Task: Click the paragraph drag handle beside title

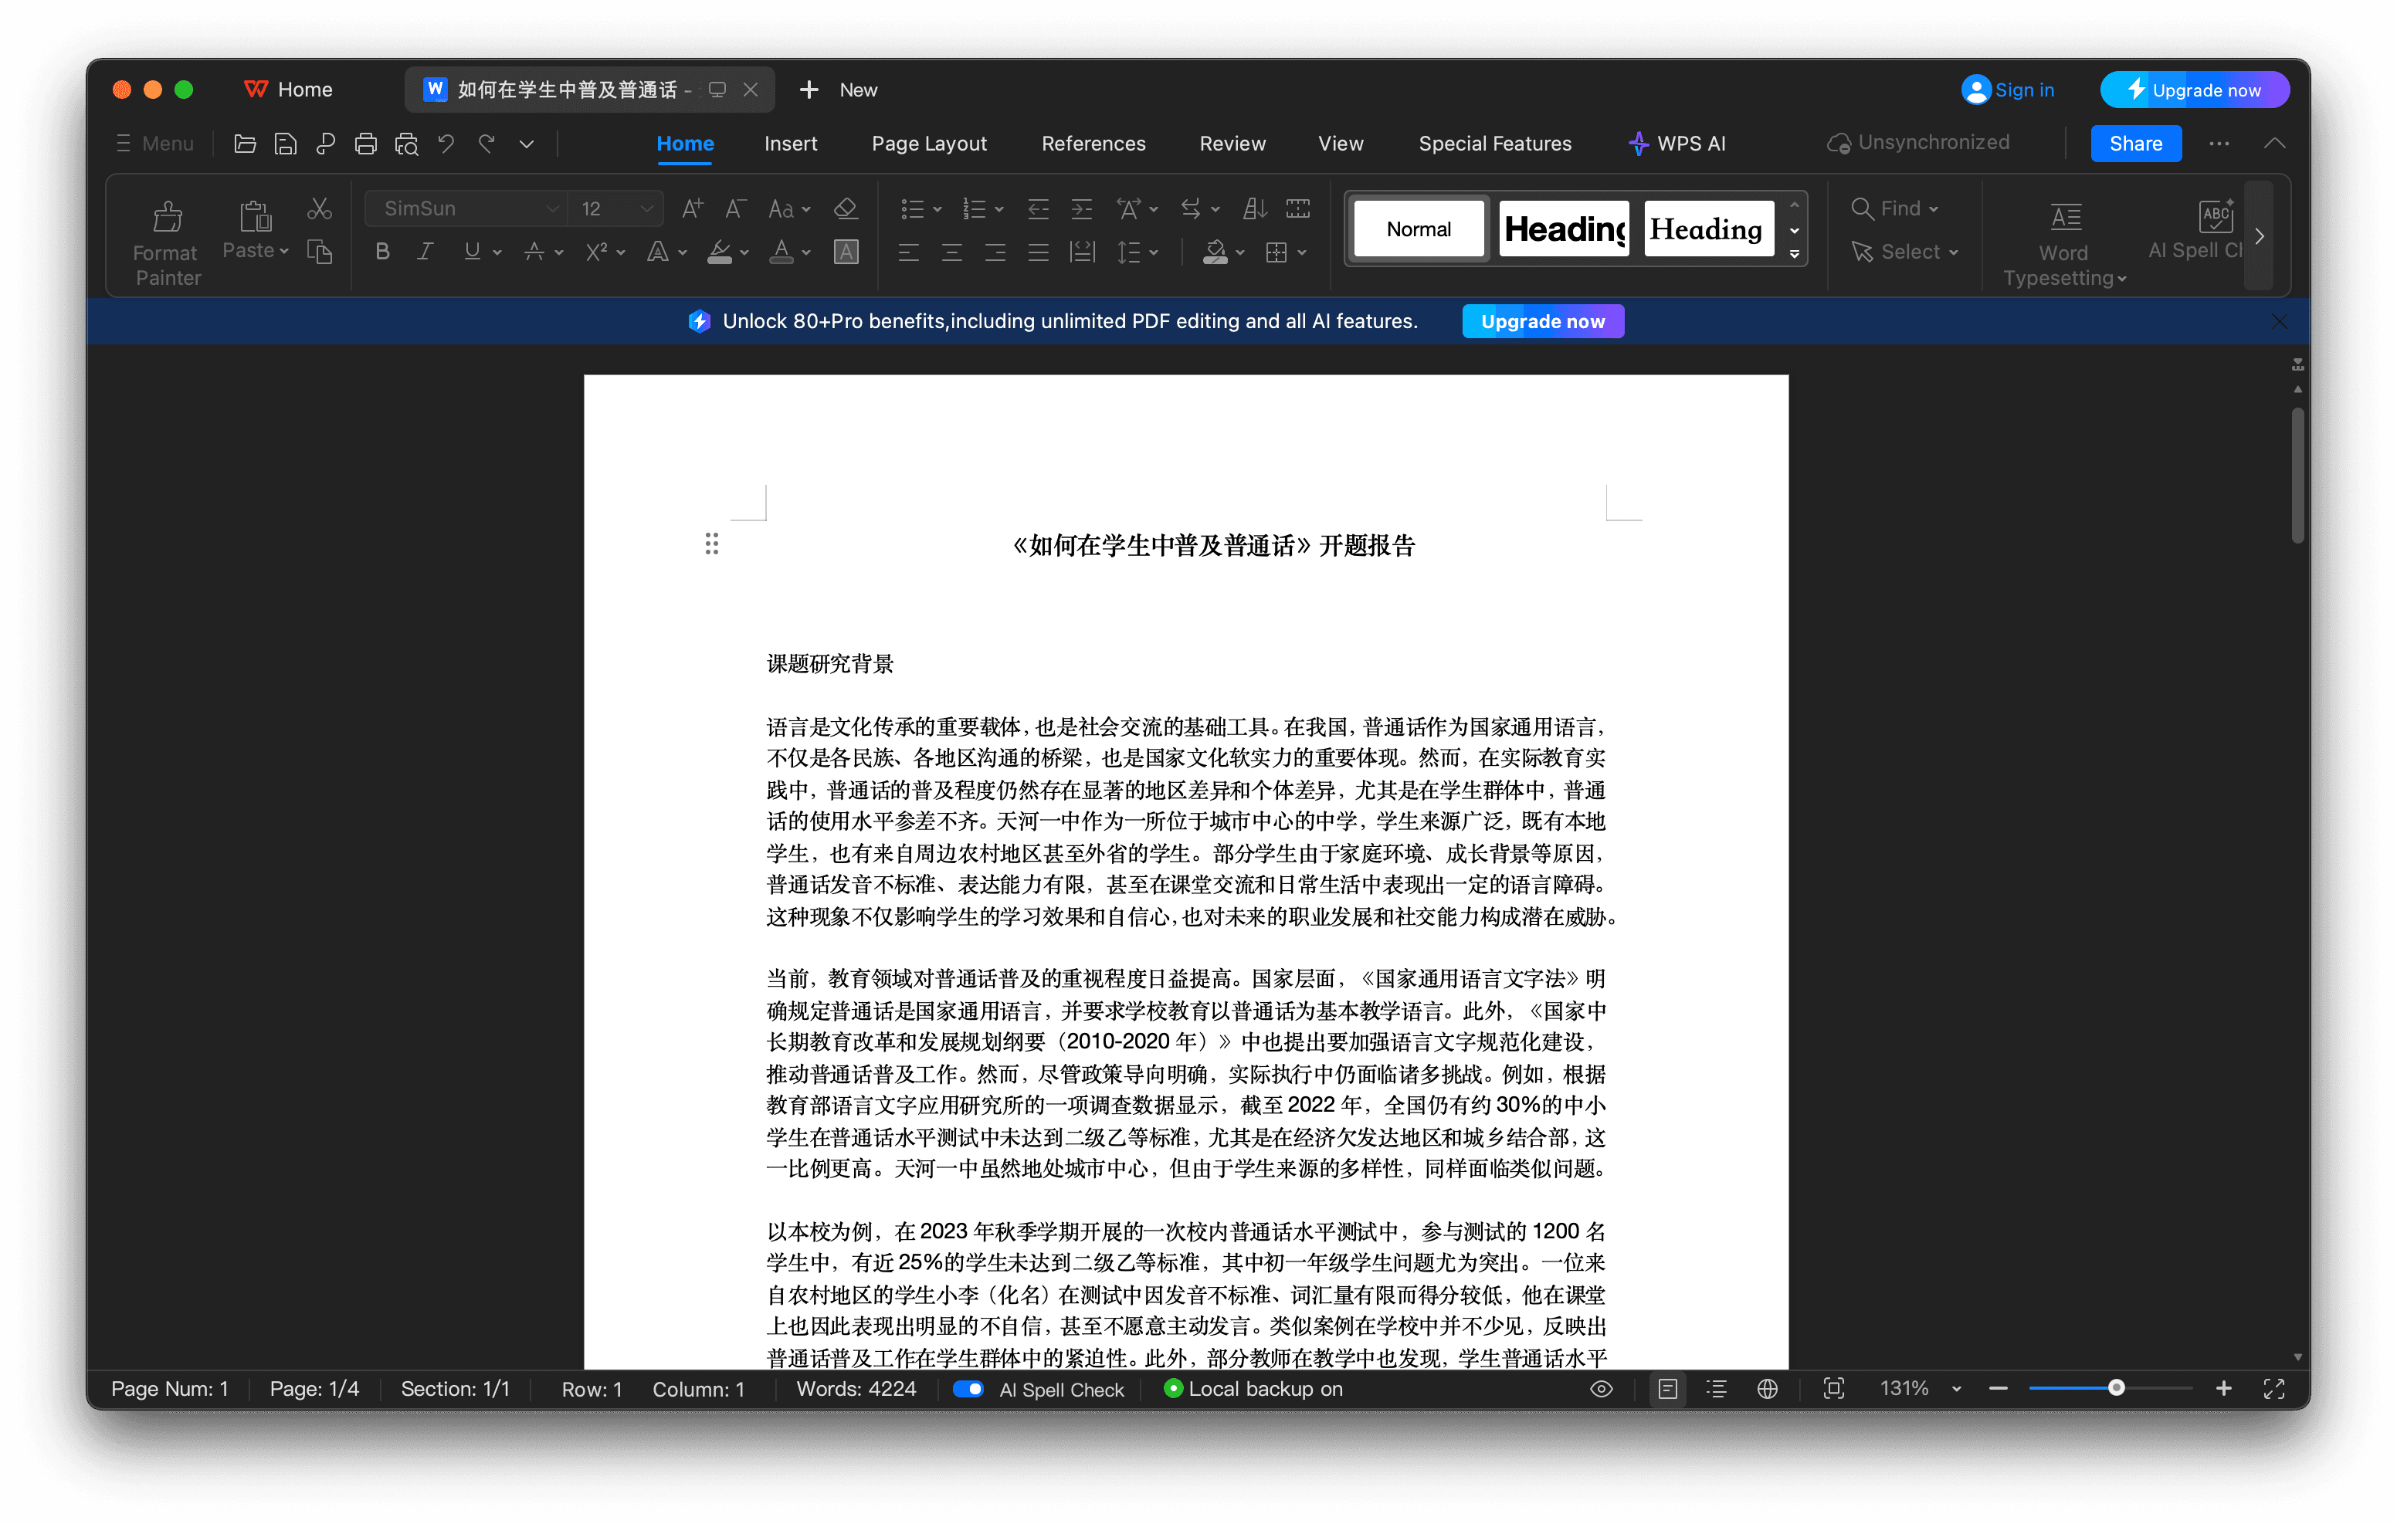Action: (x=712, y=544)
